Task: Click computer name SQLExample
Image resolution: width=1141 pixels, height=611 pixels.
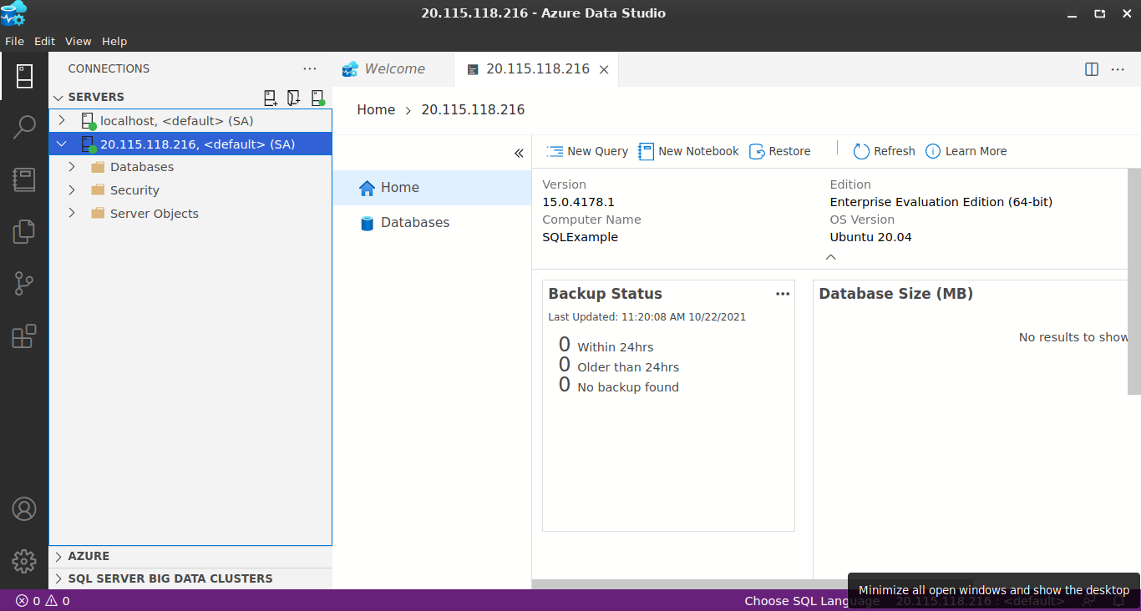Action: (x=580, y=237)
